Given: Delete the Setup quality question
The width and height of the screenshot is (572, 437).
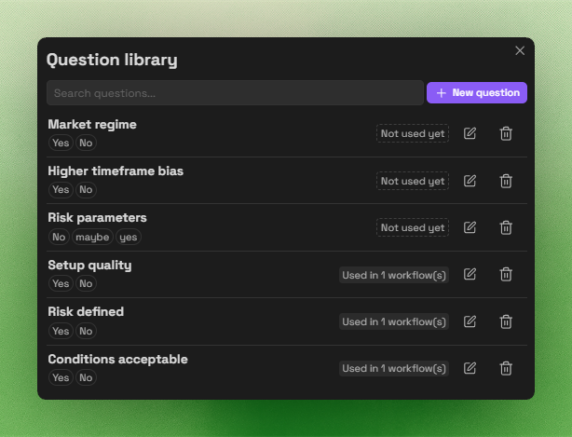Looking at the screenshot, I should click(506, 274).
